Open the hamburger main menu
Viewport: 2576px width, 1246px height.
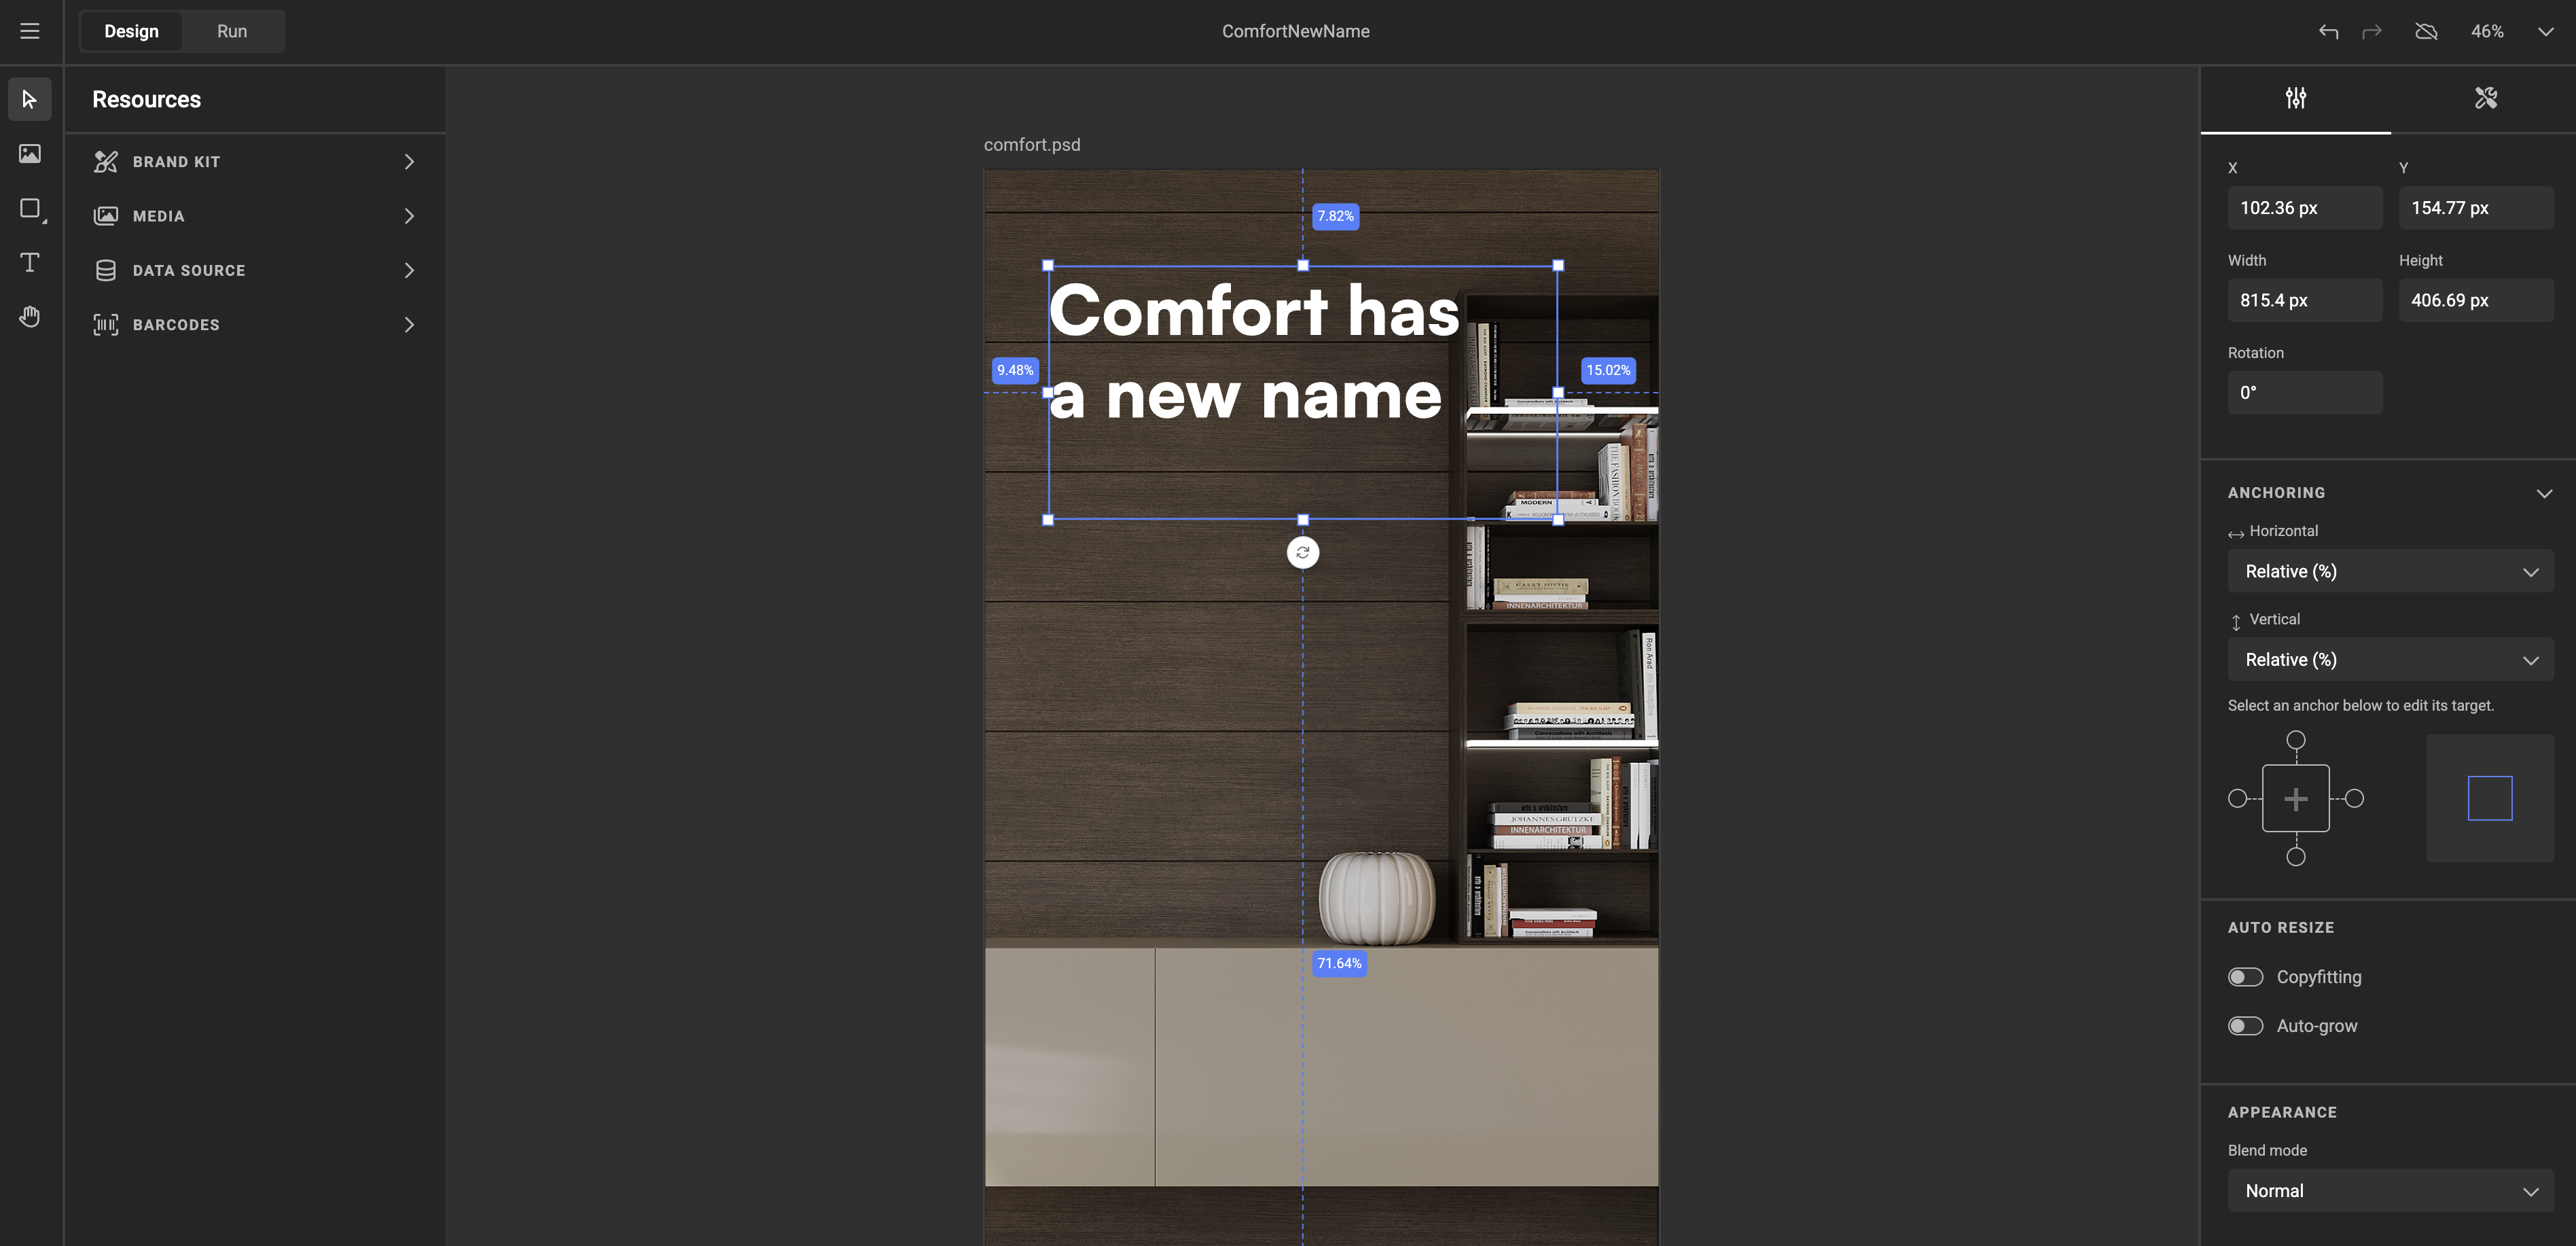click(x=29, y=31)
